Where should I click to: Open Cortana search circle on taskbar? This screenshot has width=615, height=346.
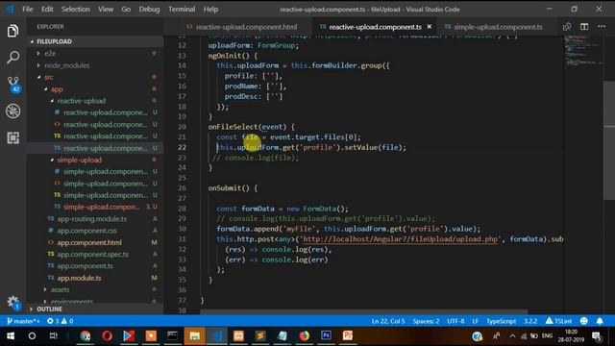[32, 335]
